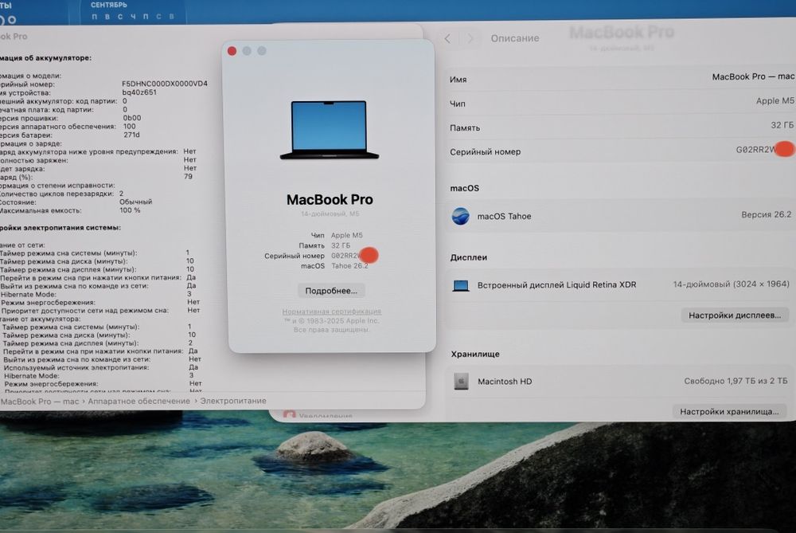Click the Память 32 ГБ line in About window
The height and width of the screenshot is (533, 796).
coord(325,245)
